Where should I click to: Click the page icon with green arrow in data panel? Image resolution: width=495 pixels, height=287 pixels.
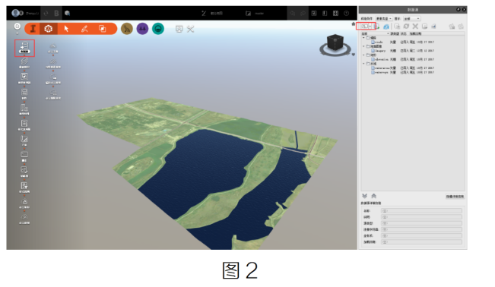pyautogui.click(x=377, y=27)
